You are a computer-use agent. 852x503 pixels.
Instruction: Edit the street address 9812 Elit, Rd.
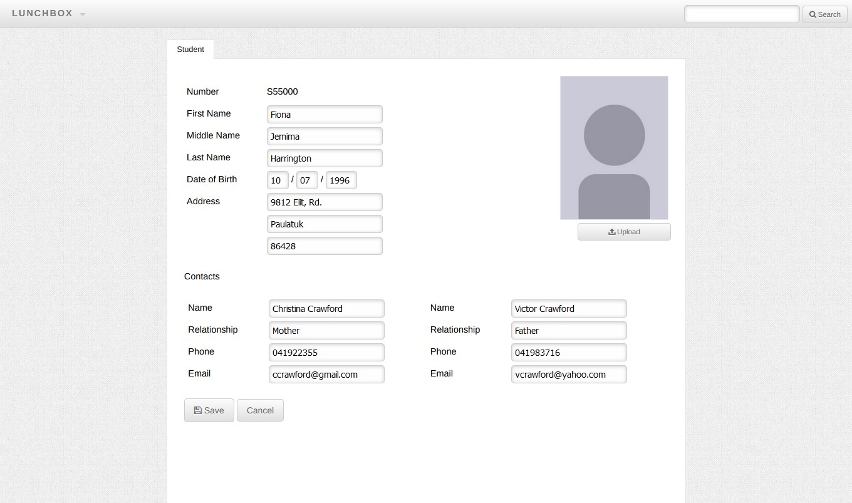point(325,202)
